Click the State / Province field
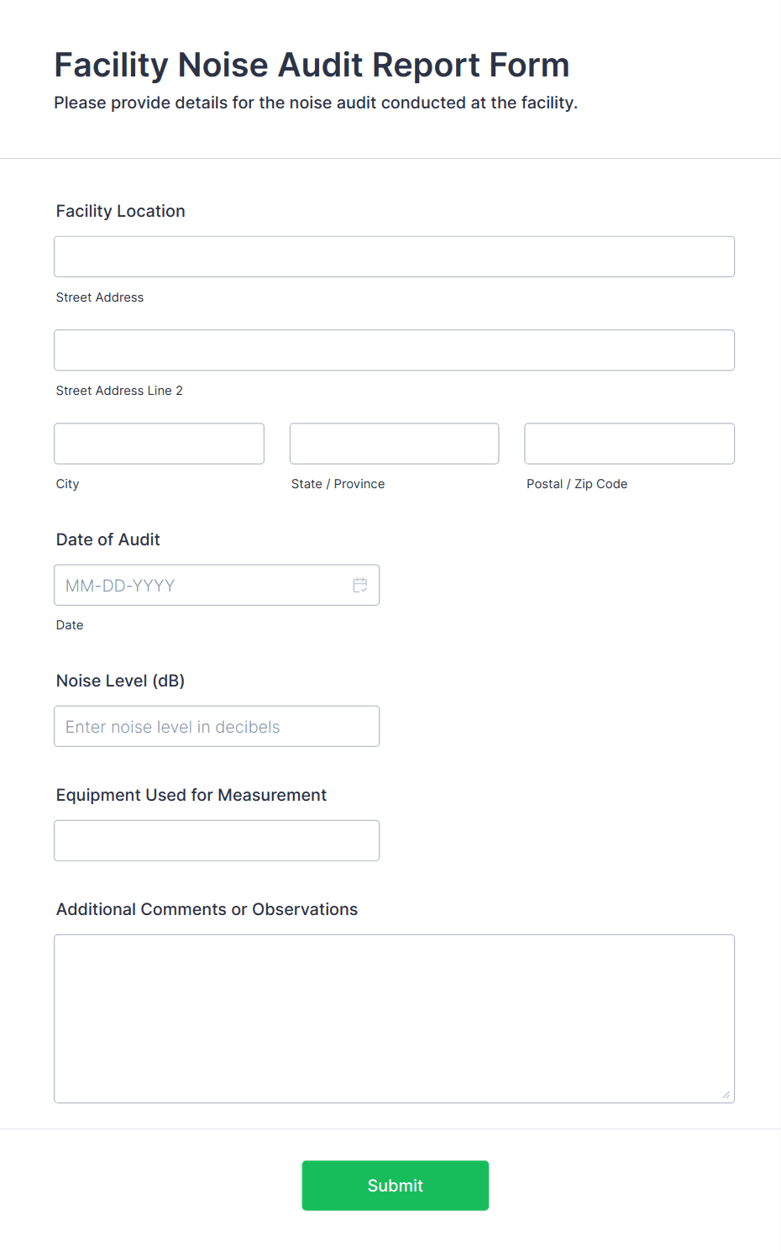 point(394,444)
